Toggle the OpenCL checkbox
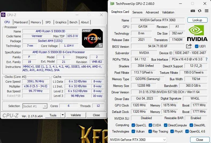211x143 pixels. click(133, 125)
